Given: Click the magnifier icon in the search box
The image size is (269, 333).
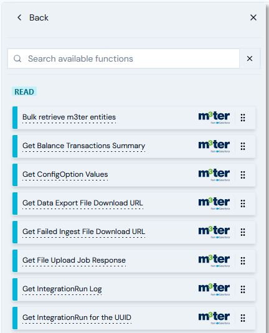Looking at the screenshot, I should pos(17,59).
